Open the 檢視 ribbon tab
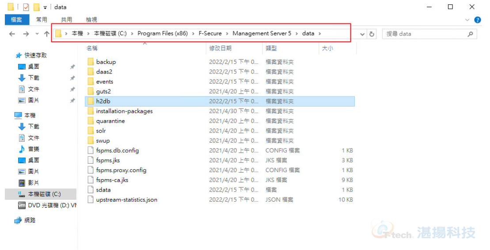Image resolution: width=490 pixels, height=250 pixels. (x=91, y=20)
